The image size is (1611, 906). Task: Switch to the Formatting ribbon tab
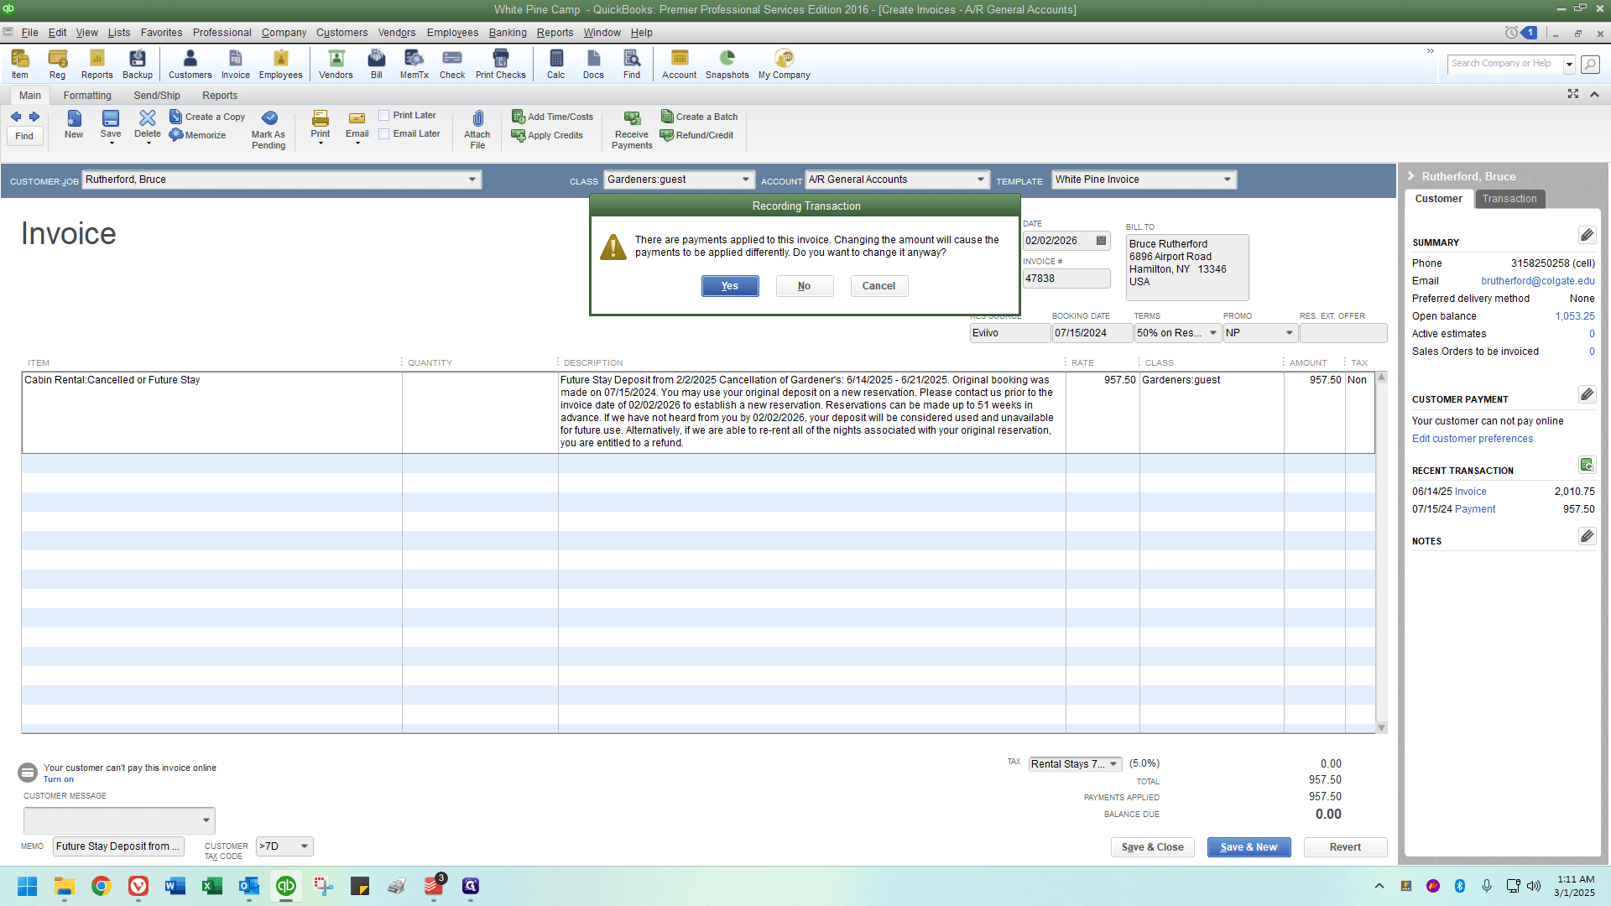[87, 96]
